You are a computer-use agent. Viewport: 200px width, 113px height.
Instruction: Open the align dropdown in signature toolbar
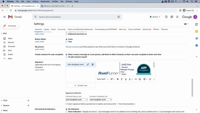pyautogui.click(x=145, y=79)
